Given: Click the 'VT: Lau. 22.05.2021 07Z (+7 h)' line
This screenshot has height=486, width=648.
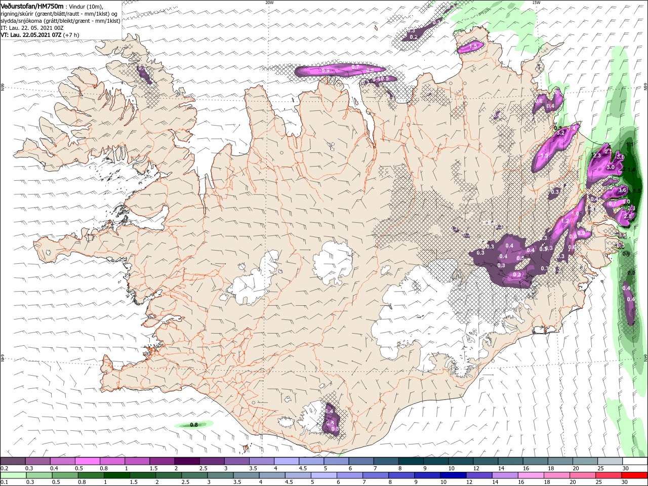Looking at the screenshot, I should [x=39, y=35].
